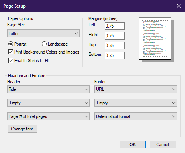Open the Page # of total pages dropdown
185x153 pixels.
tap(48, 116)
